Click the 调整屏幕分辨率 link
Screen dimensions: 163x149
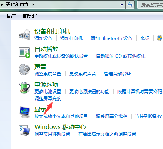112,116
